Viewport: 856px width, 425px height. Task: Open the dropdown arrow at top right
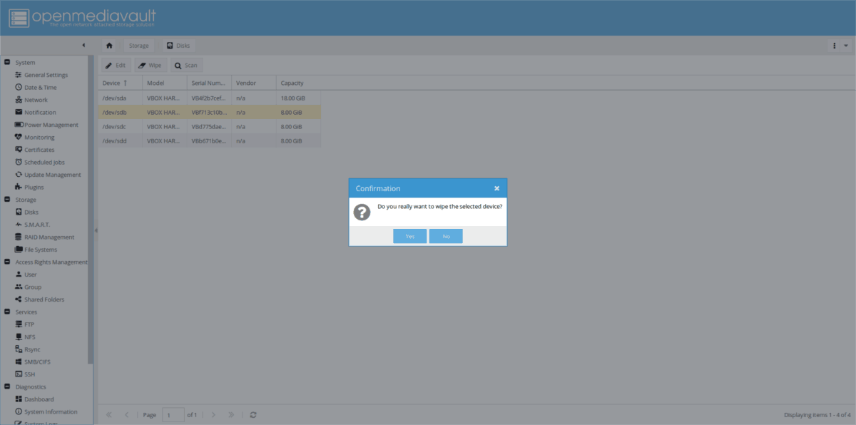coord(845,45)
